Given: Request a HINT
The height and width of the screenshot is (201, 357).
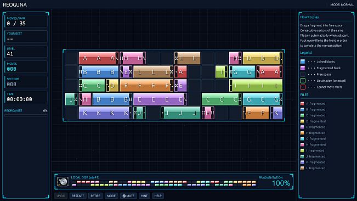Looking at the screenshot, I should pos(144,196).
